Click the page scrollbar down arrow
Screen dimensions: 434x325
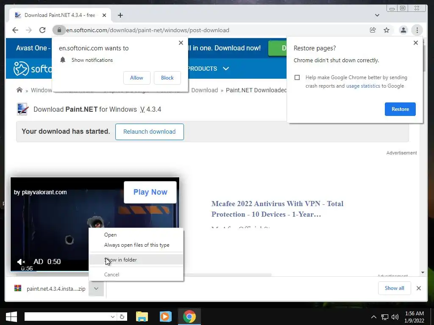423,273
